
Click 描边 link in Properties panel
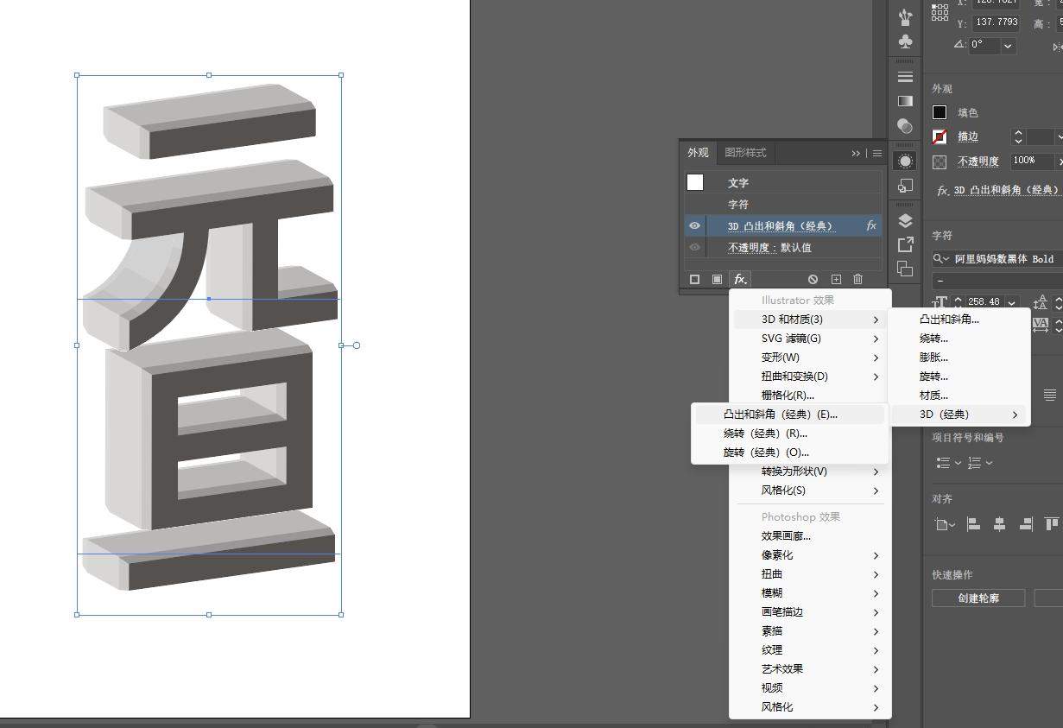tap(968, 136)
